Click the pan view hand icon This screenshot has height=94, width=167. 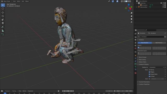(x=132, y=16)
